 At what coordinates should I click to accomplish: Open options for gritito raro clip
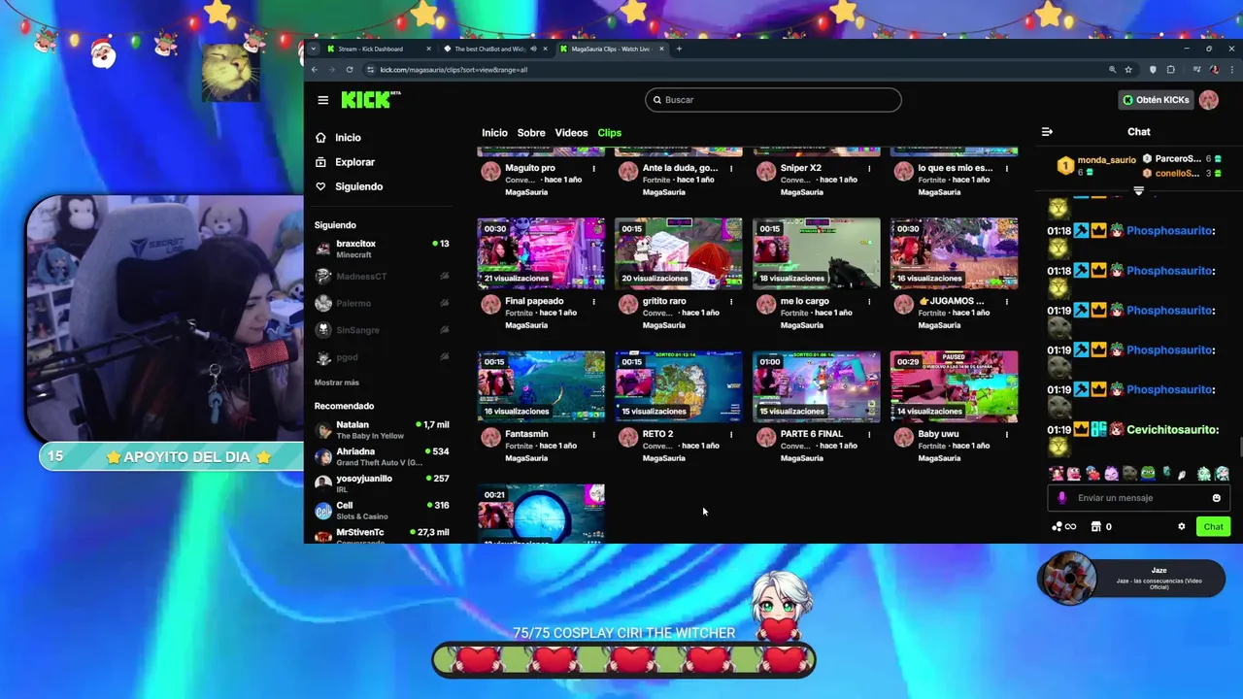[x=731, y=302]
